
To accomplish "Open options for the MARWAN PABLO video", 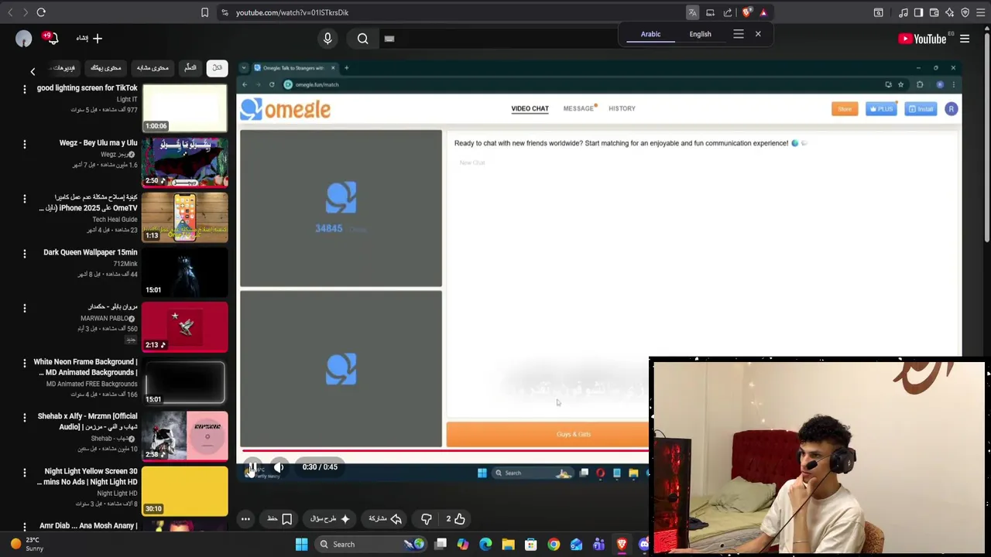I will click(x=24, y=309).
